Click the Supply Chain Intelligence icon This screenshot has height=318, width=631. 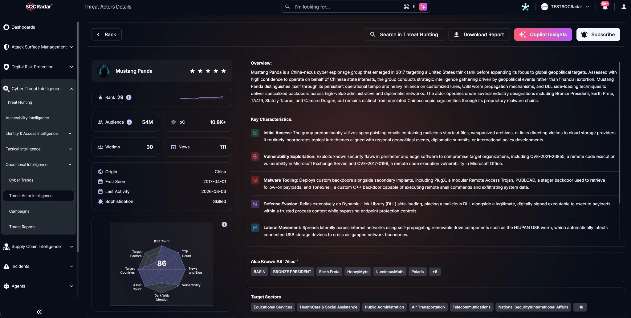click(6, 247)
